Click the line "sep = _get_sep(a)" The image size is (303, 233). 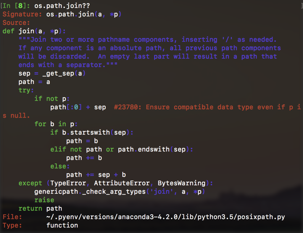(52, 74)
